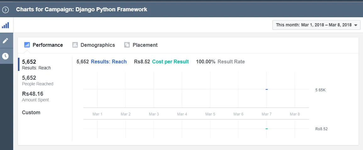Click the Mar 1 axis label

point(97,114)
